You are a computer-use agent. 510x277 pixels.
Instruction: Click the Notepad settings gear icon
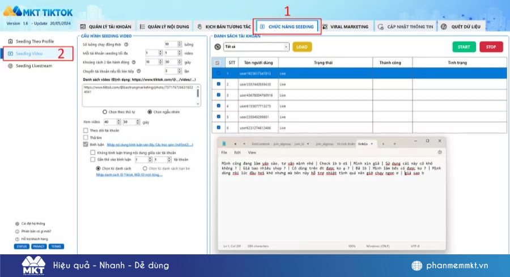(x=440, y=152)
